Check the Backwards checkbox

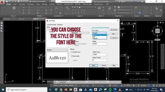coord(72,56)
